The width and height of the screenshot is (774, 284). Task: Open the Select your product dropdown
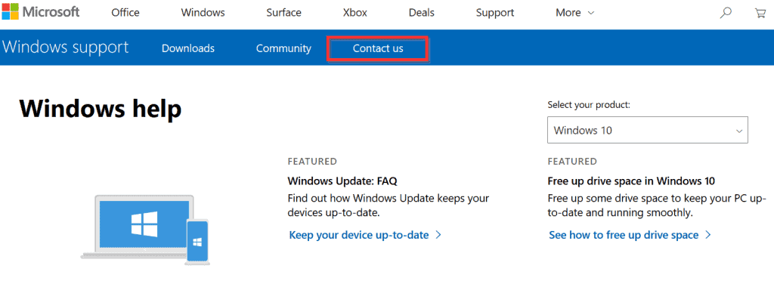coord(648,130)
